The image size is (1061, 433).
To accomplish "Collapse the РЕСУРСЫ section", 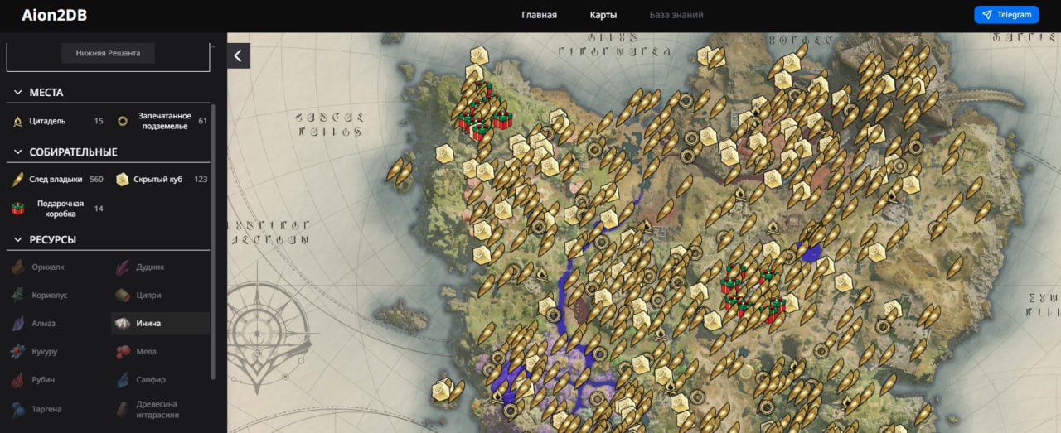I will click(109, 239).
